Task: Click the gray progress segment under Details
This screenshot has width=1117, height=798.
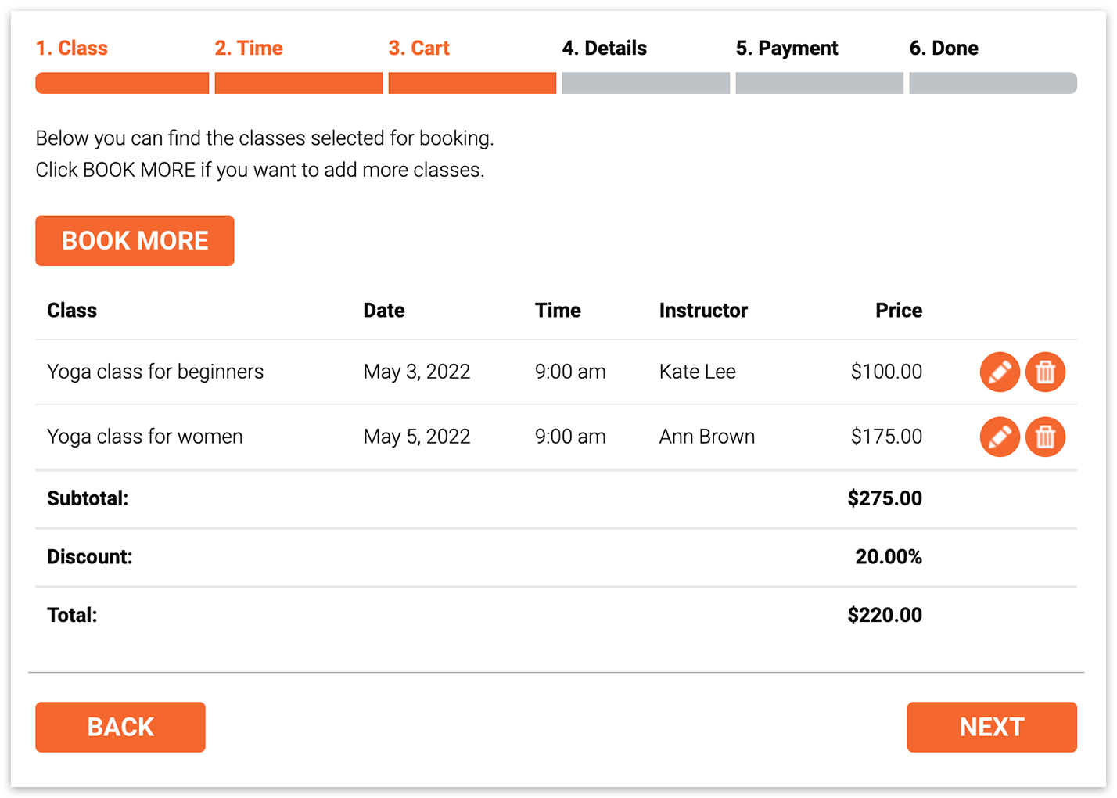Action: pyautogui.click(x=645, y=83)
